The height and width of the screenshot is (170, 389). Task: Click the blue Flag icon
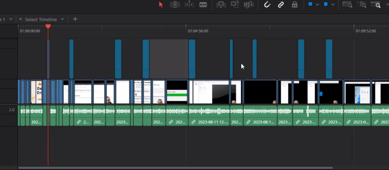point(310,5)
